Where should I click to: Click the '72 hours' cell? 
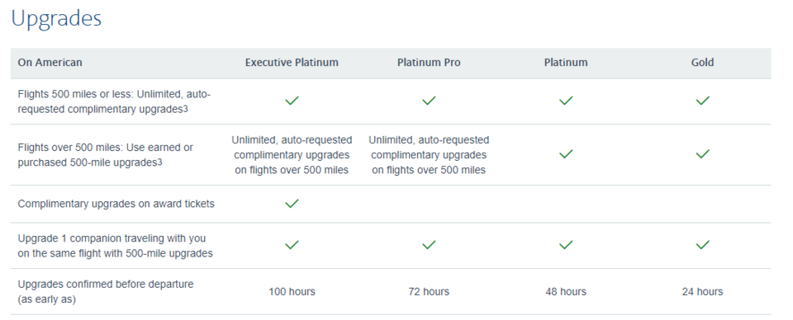[x=429, y=292]
